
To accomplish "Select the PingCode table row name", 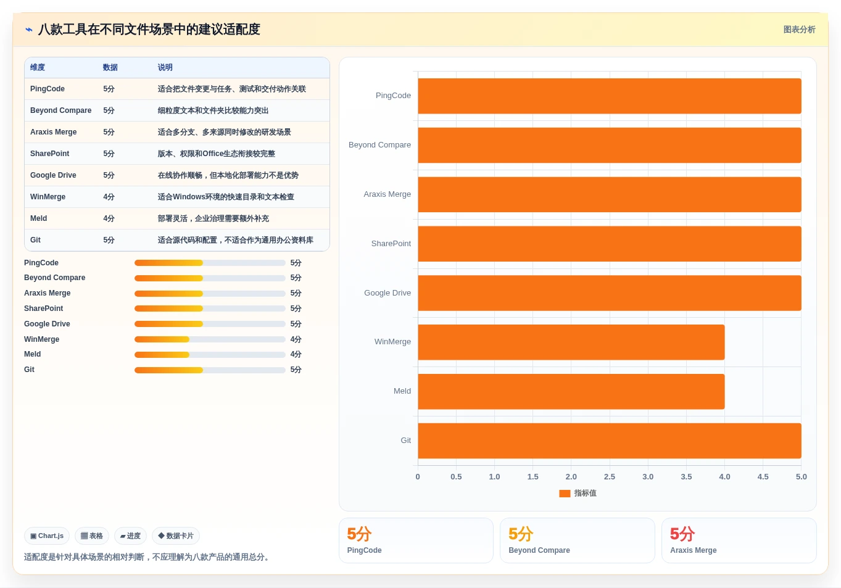I will tap(48, 89).
